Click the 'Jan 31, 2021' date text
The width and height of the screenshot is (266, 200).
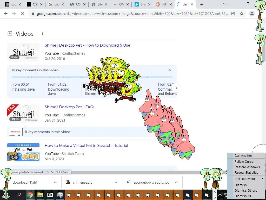[x=55, y=120]
